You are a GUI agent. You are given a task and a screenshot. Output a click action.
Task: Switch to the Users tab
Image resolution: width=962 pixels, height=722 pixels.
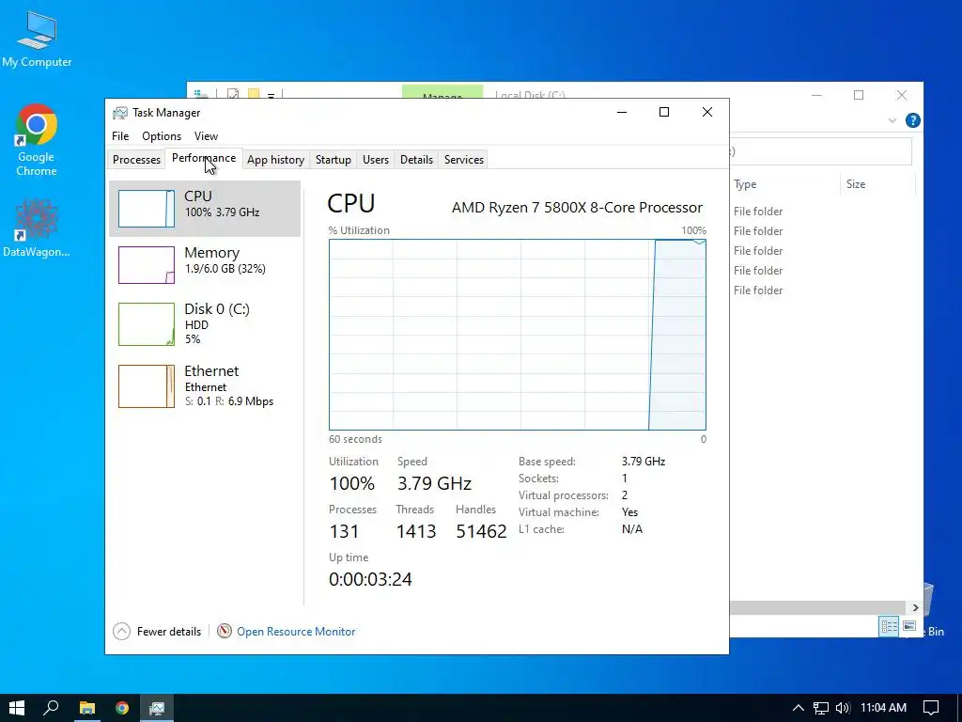pyautogui.click(x=376, y=160)
